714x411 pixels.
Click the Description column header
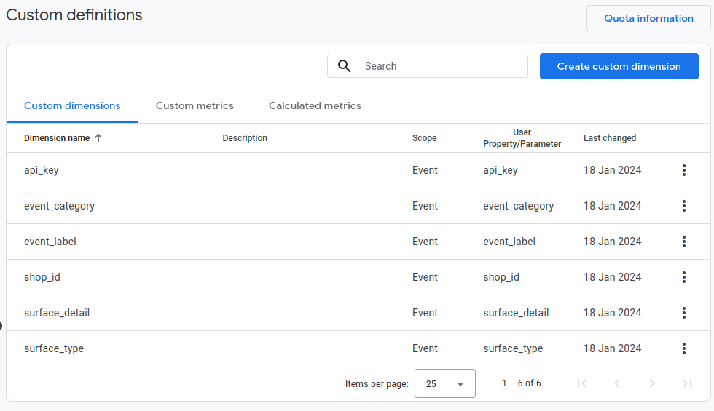tap(245, 137)
